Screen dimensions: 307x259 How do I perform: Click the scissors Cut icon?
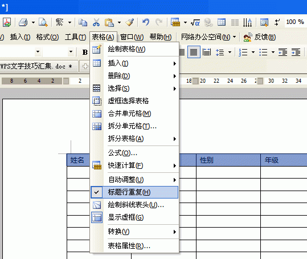pos(96,22)
